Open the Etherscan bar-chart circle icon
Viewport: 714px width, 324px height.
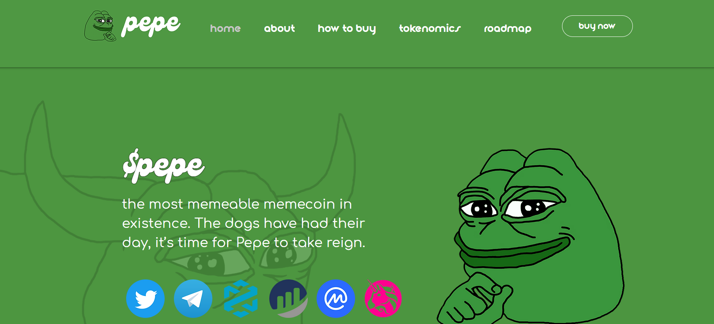(289, 299)
